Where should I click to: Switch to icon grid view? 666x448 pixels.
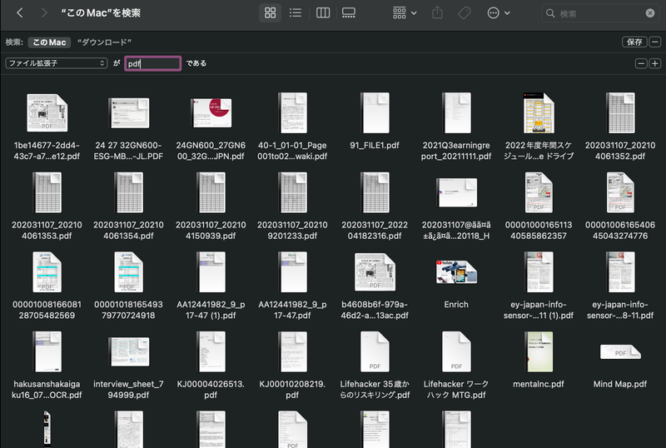tap(270, 12)
